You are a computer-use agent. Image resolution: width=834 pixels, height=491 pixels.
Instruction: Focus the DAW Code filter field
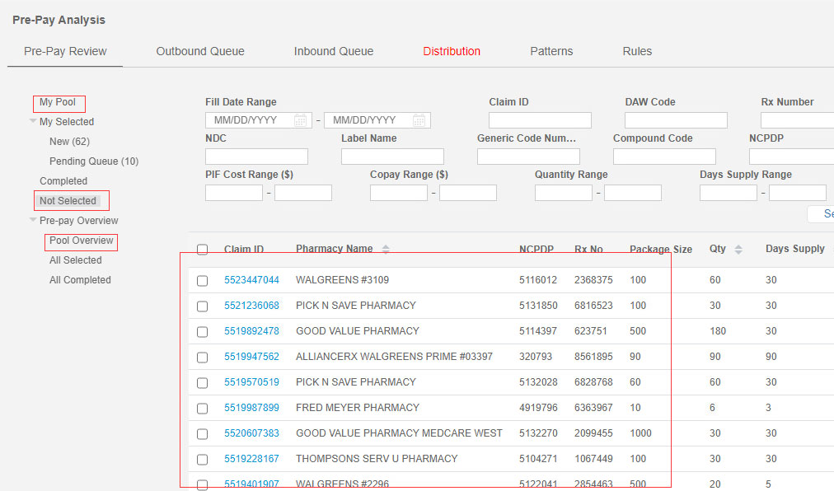tap(676, 120)
